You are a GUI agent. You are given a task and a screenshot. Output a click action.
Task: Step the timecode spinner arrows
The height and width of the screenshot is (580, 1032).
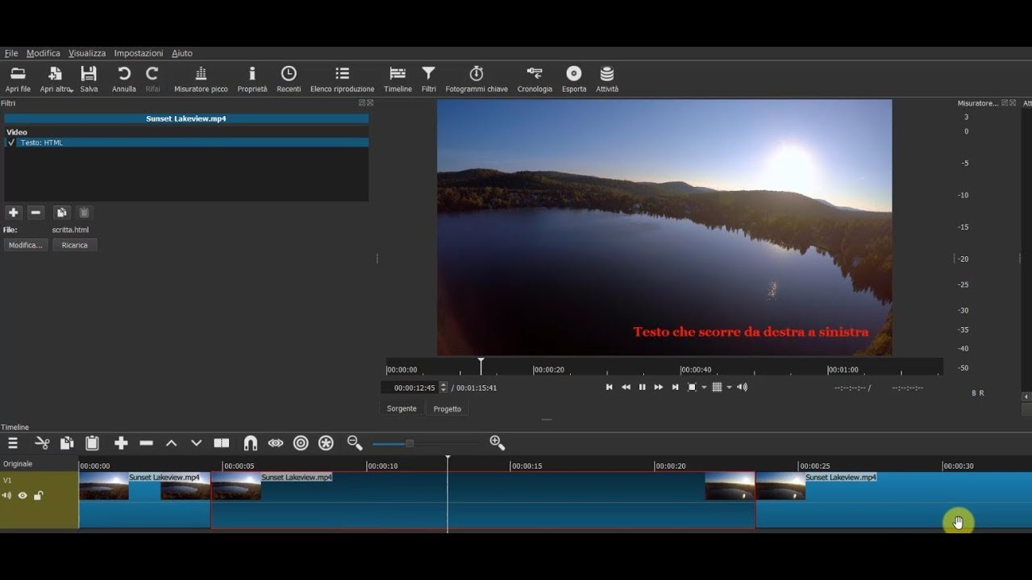click(443, 387)
